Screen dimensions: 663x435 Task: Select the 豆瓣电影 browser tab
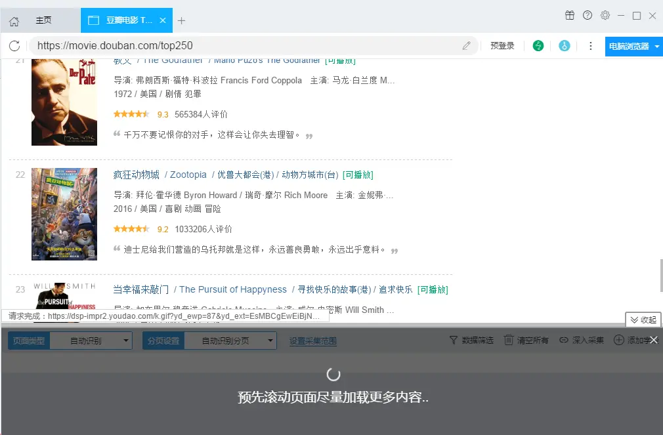(127, 20)
